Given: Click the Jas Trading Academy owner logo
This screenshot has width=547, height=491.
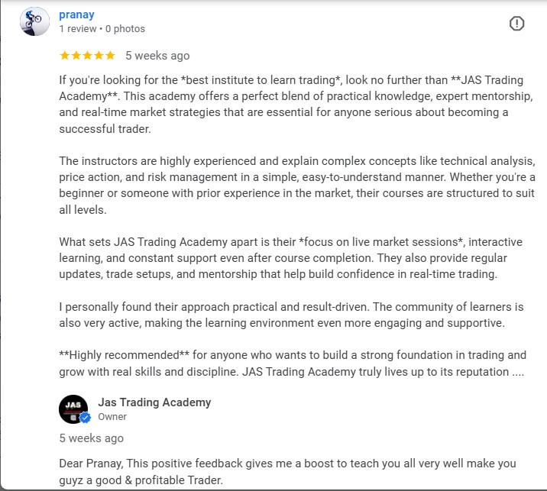Looking at the screenshot, I should [x=73, y=409].
